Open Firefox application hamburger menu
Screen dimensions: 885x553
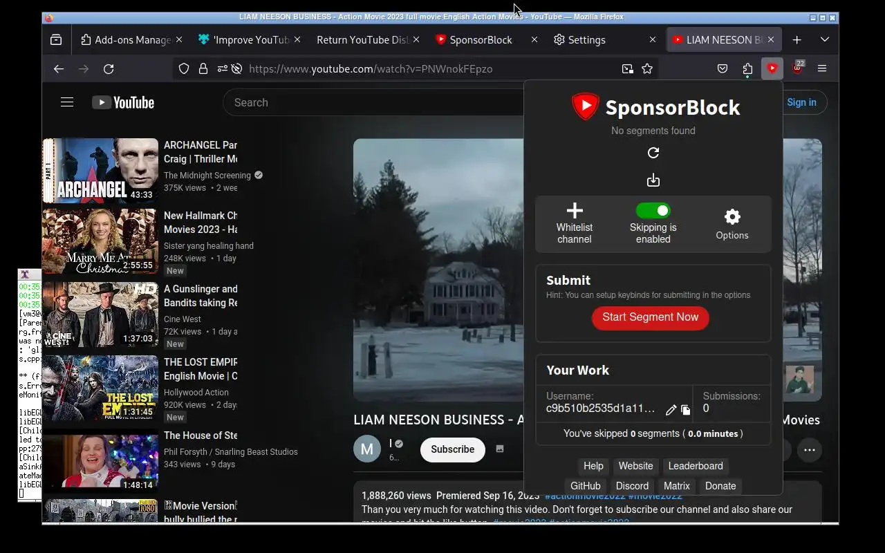[822, 68]
